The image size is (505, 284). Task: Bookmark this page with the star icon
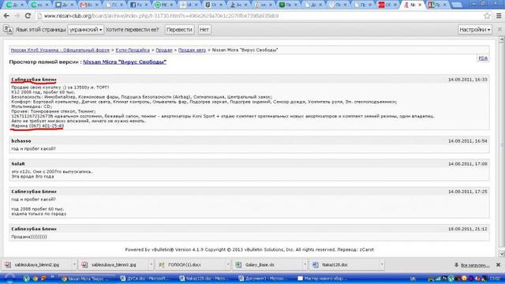coord(487,16)
